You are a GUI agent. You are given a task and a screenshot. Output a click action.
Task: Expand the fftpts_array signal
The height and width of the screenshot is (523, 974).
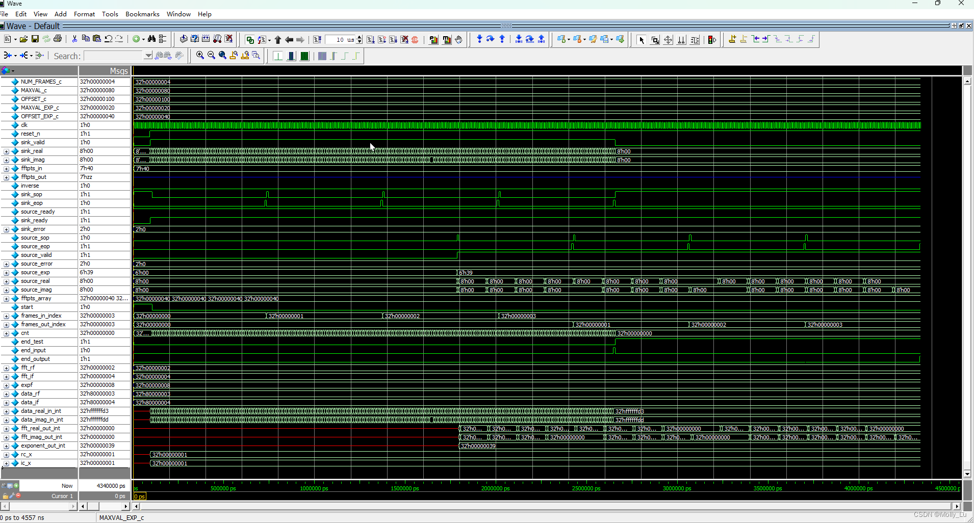[6, 298]
